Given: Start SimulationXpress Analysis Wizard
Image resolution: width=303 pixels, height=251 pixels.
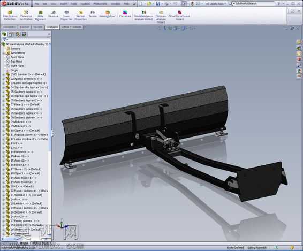Looking at the screenshot, I should coord(143,16).
